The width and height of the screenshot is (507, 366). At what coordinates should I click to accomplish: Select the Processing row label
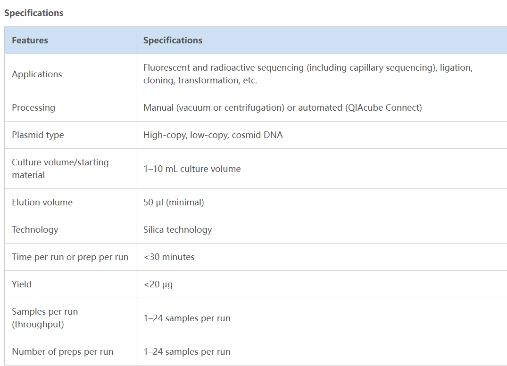click(x=33, y=108)
